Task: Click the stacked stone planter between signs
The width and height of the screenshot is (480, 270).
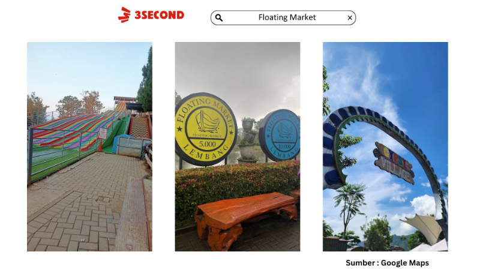Action: [x=247, y=140]
